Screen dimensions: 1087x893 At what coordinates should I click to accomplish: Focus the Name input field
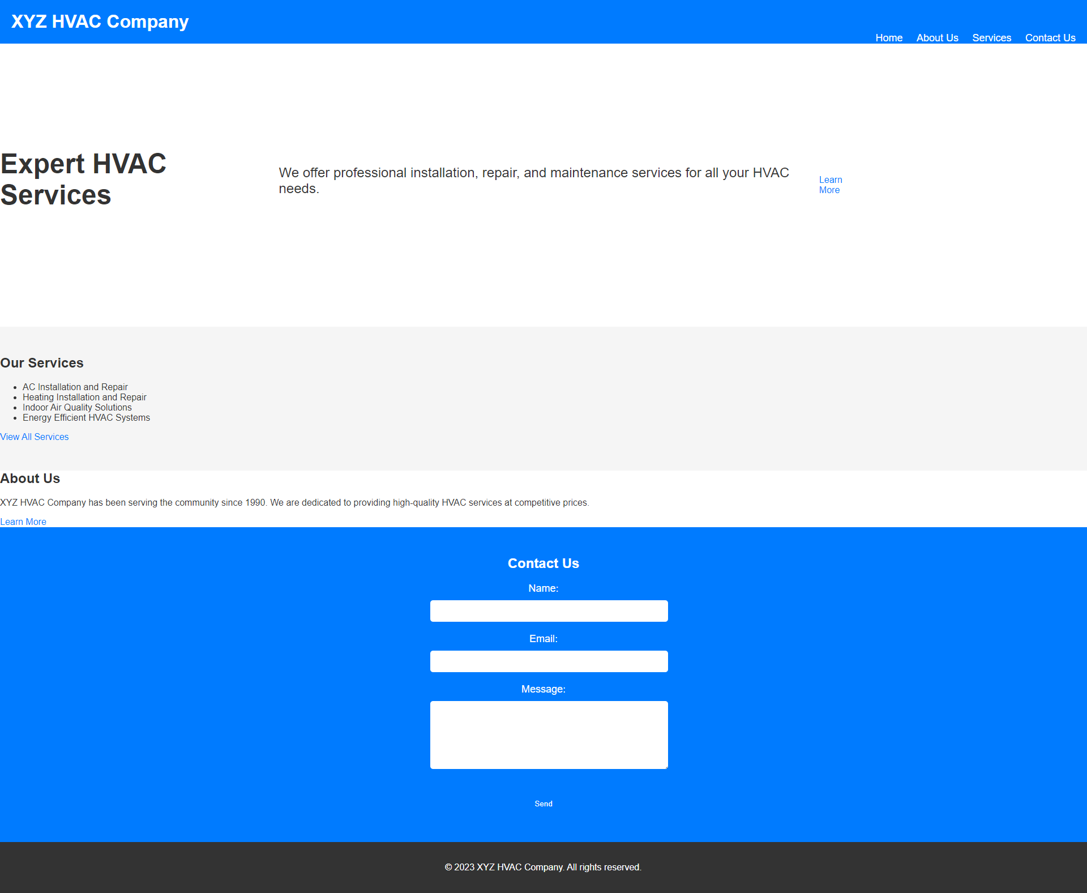click(x=549, y=611)
